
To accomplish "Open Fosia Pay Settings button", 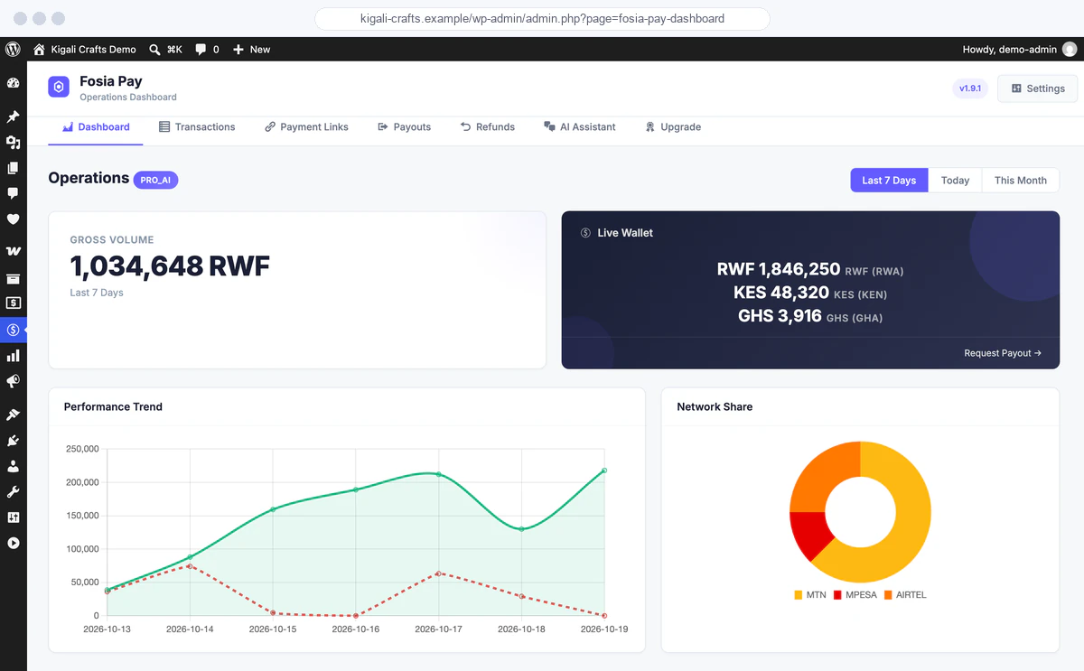I will 1037,89.
